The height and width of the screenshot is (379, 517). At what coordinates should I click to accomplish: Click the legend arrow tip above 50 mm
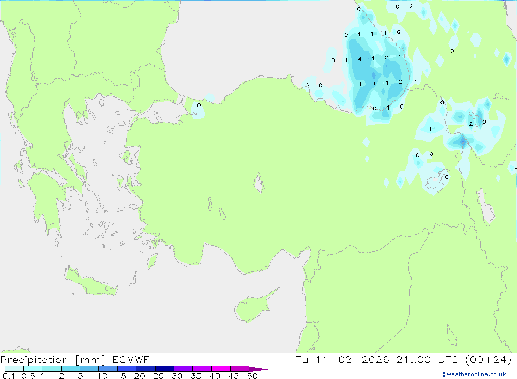click(x=259, y=369)
